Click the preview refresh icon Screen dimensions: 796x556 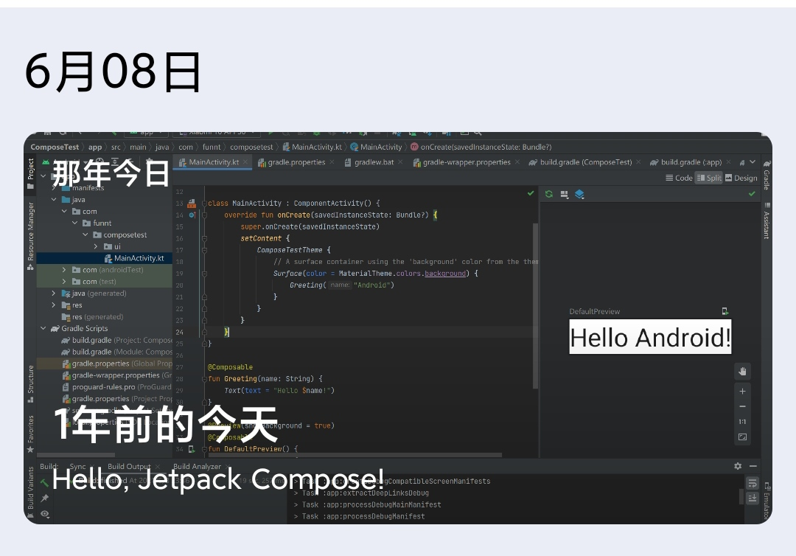coord(548,194)
